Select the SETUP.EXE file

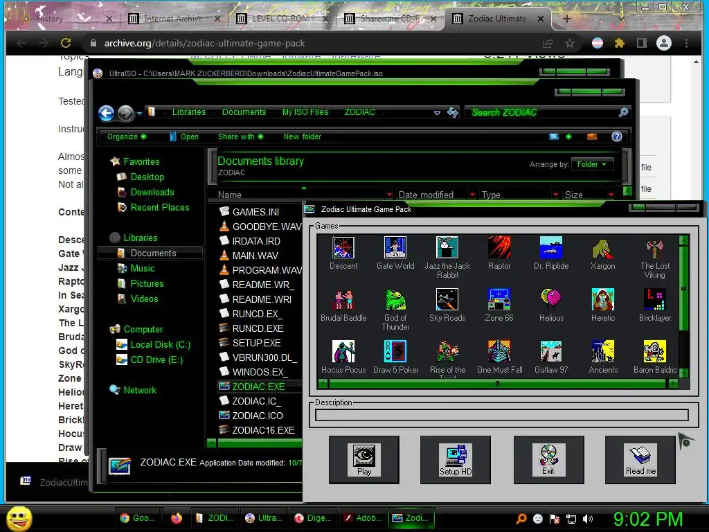(x=256, y=343)
